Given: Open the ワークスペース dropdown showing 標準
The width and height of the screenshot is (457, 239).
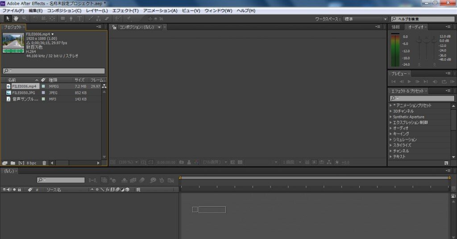Looking at the screenshot, I should 365,19.
